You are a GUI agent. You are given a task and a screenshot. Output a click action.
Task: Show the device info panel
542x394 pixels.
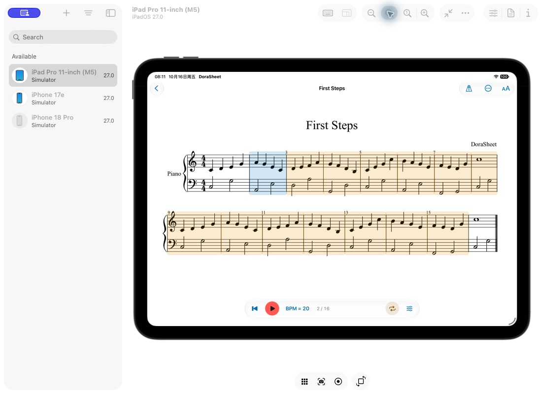(528, 13)
